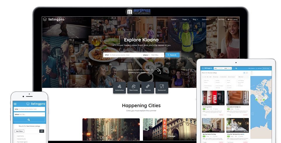Screen dimensions: 281x143
Task: Click the Carpenter & Handyman listing title
Action: pos(234,107)
